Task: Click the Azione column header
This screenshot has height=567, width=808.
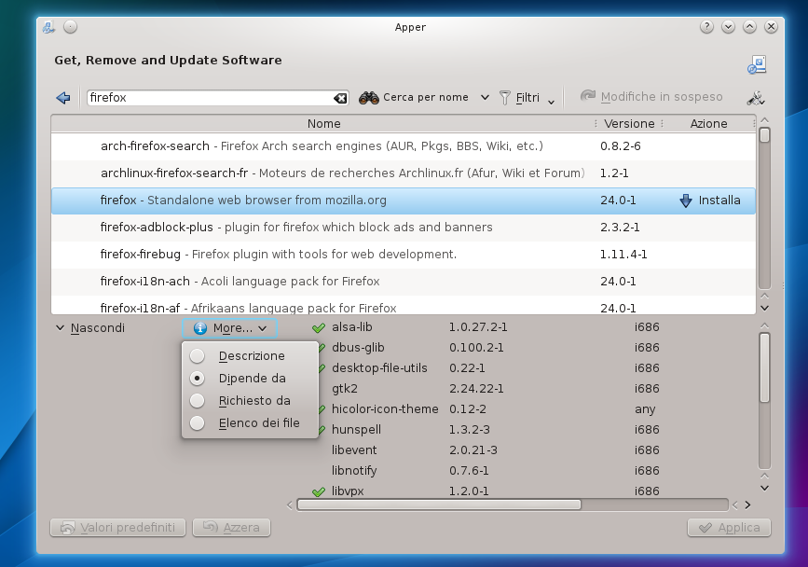Action: click(708, 124)
